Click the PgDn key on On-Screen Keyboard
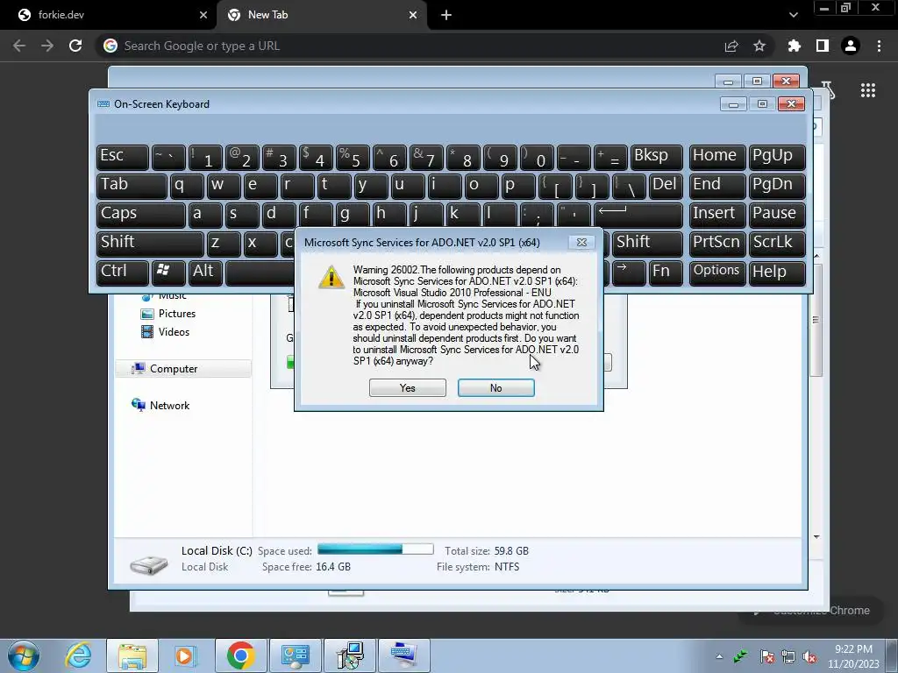 pyautogui.click(x=777, y=186)
